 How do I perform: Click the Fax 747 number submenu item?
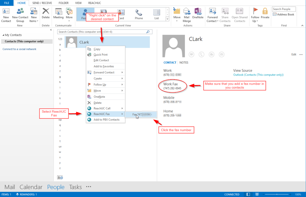point(141,114)
